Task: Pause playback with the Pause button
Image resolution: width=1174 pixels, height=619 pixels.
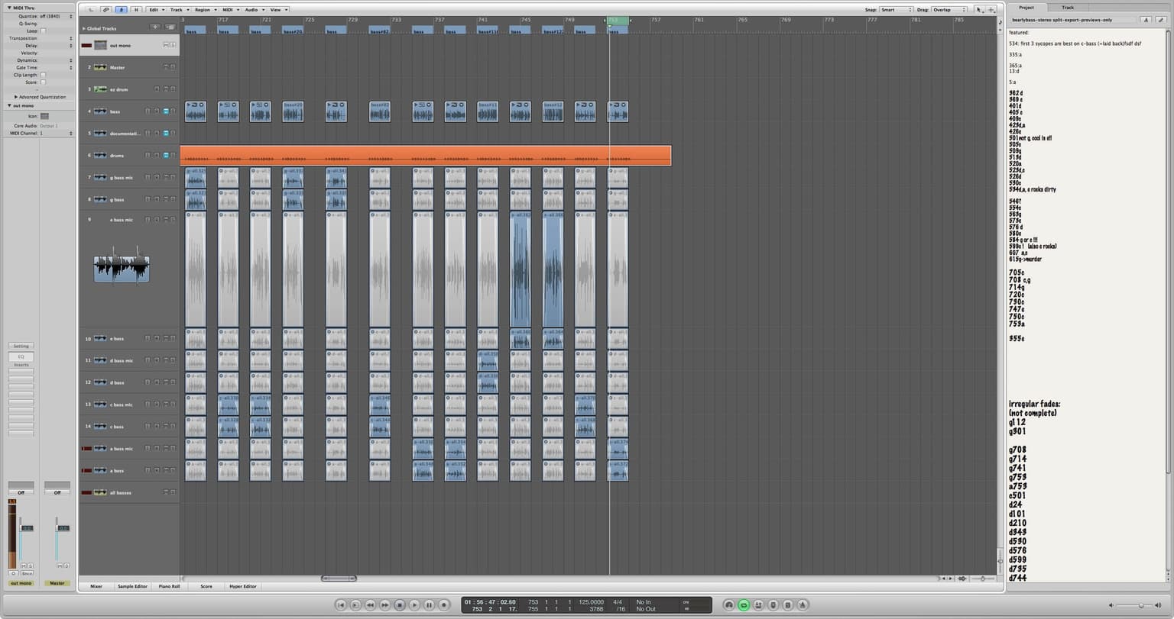Action: point(429,605)
